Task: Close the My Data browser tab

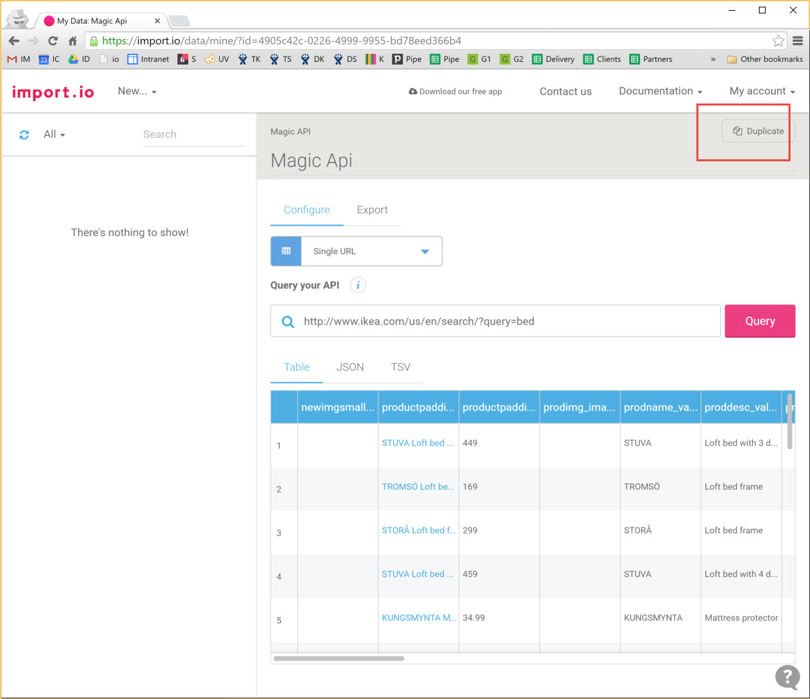Action: pos(157,21)
